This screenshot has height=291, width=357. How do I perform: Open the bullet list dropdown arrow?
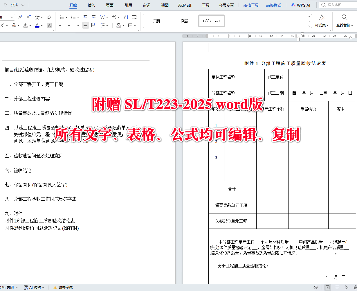pyautogui.click(x=66, y=17)
